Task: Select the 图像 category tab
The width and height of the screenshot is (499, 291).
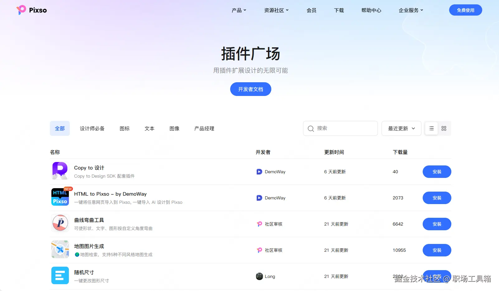Action: 174,128
